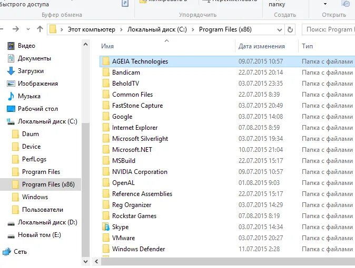
Task: Focus the Поиск: Program search box
Action: tap(329, 29)
